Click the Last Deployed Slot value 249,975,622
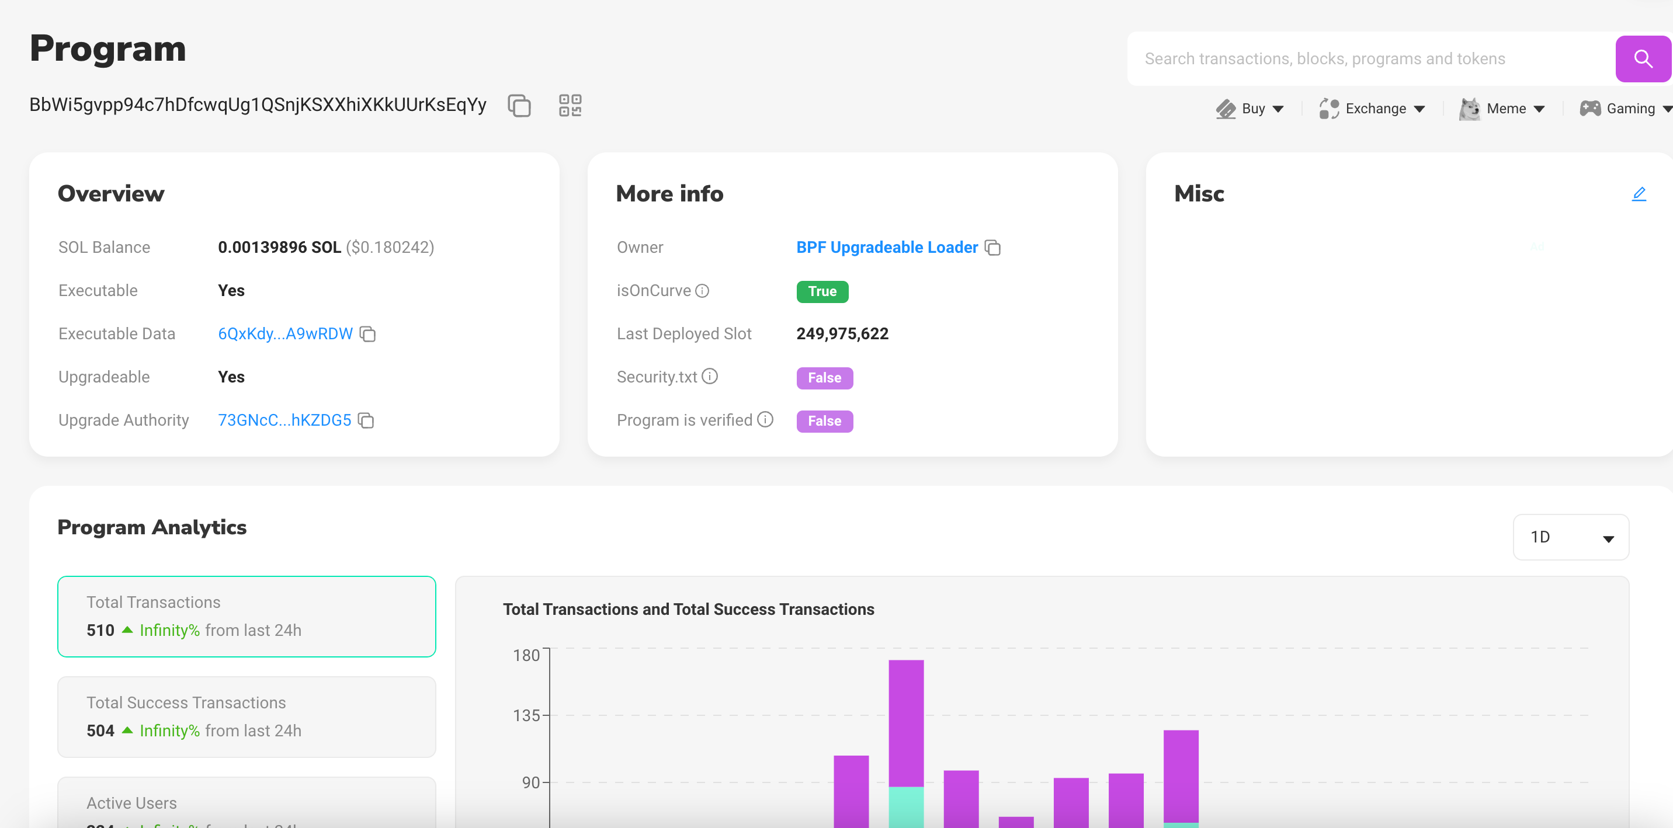This screenshot has width=1673, height=828. [842, 334]
